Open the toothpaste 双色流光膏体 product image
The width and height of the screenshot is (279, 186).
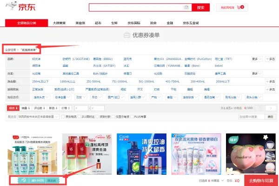pos(196,154)
